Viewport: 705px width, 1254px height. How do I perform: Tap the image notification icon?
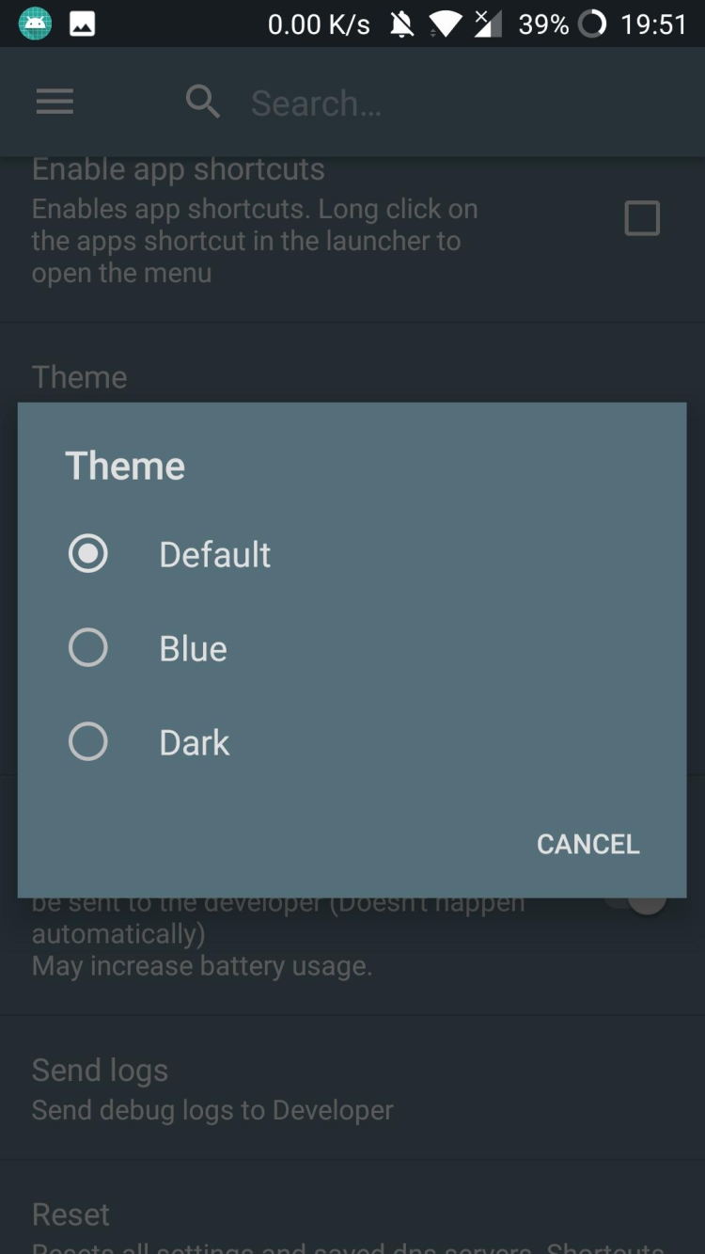pyautogui.click(x=82, y=24)
